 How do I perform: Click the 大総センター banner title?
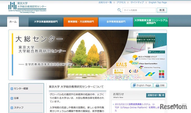(39, 39)
